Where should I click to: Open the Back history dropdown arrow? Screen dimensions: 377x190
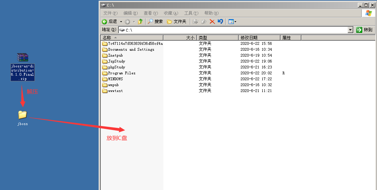click(121, 22)
